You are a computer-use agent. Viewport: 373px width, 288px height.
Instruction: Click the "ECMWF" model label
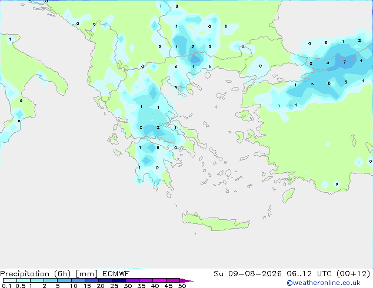pyautogui.click(x=116, y=274)
